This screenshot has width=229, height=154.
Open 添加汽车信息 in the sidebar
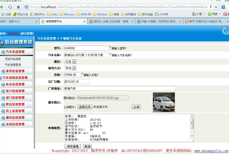point(13,59)
